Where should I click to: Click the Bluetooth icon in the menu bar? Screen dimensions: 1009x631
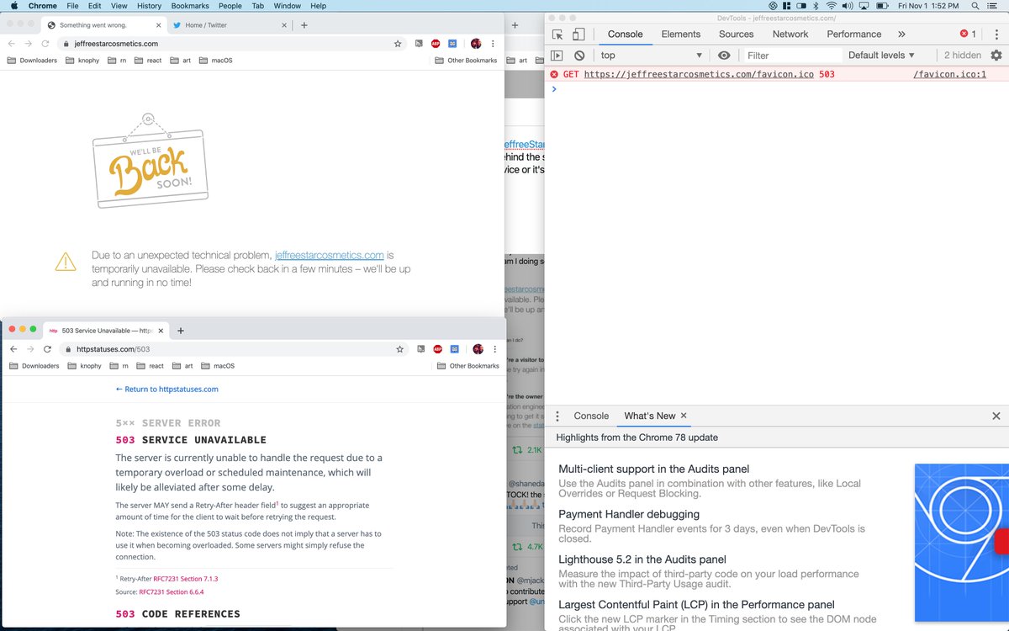tap(816, 6)
